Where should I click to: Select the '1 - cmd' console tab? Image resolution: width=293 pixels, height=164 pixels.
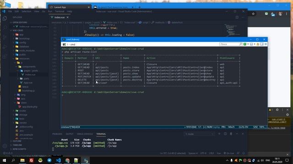tap(69, 45)
